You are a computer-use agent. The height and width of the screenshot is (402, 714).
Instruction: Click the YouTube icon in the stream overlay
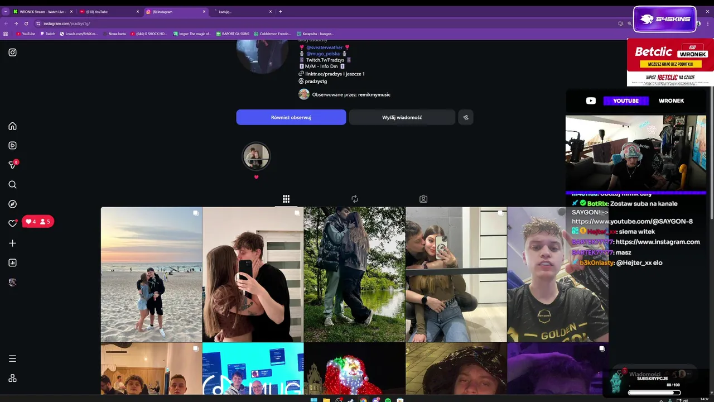[591, 100]
